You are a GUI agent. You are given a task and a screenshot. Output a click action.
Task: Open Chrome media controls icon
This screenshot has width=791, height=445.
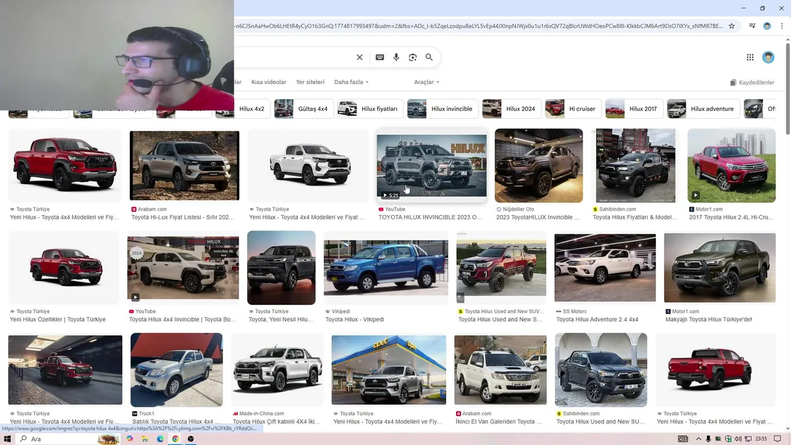752,26
